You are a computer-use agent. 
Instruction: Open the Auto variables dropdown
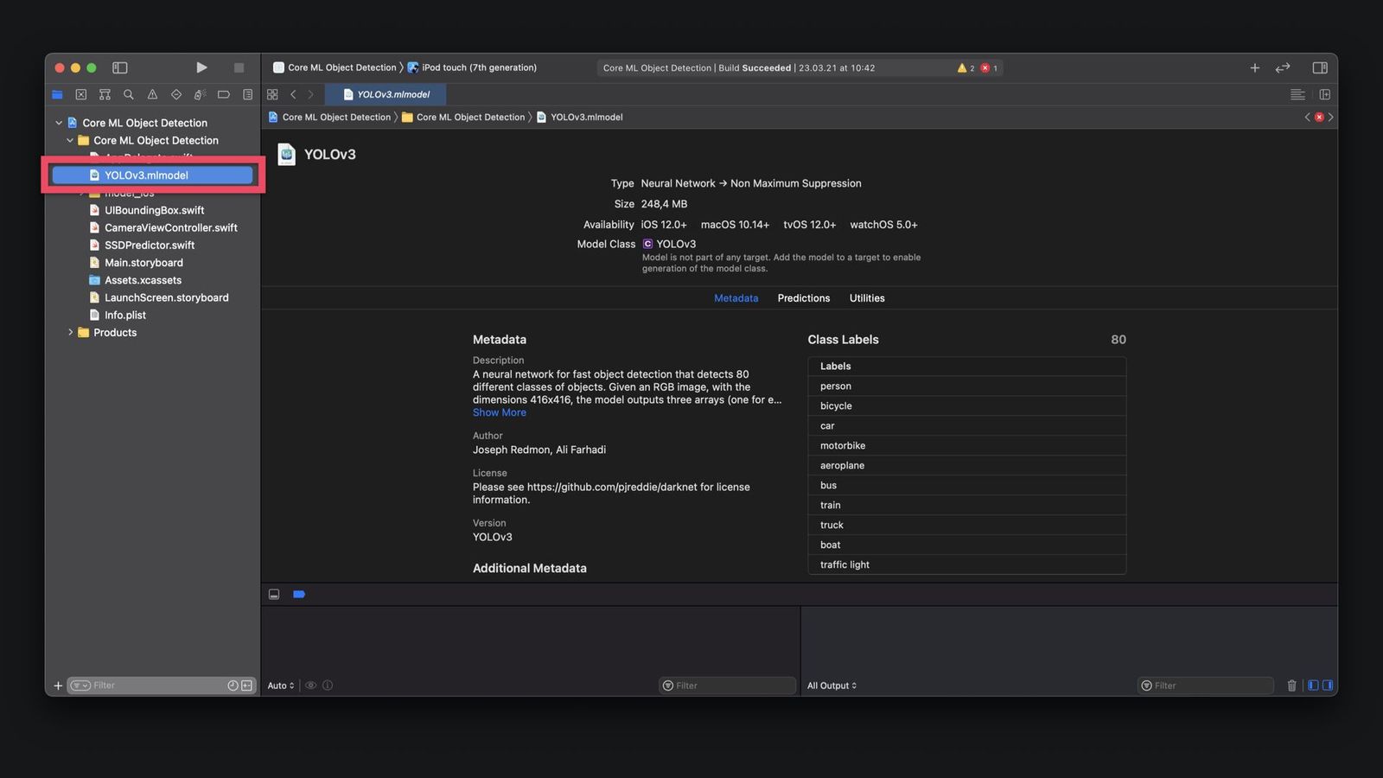(280, 686)
